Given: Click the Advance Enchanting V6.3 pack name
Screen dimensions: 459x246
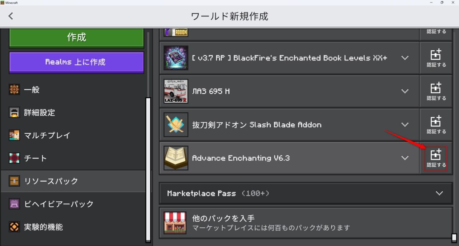Looking at the screenshot, I should [241, 158].
